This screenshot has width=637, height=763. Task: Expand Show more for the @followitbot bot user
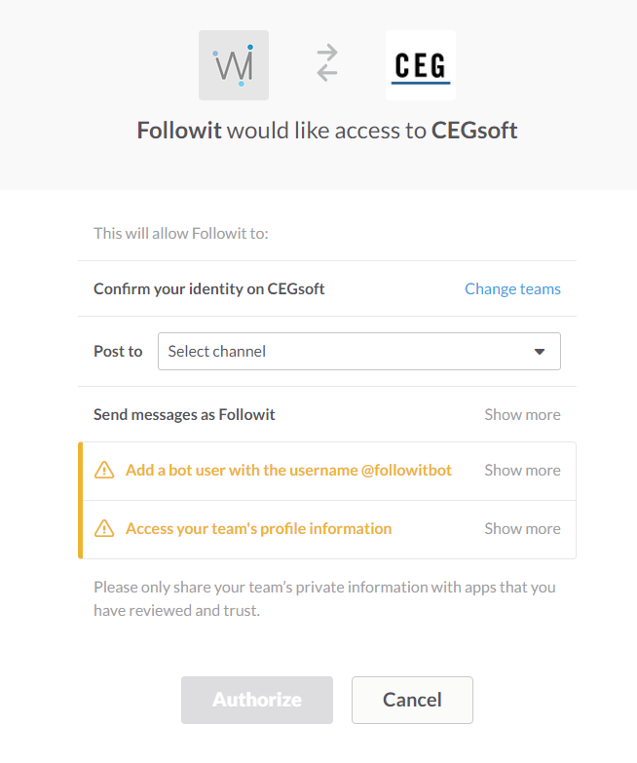[522, 470]
